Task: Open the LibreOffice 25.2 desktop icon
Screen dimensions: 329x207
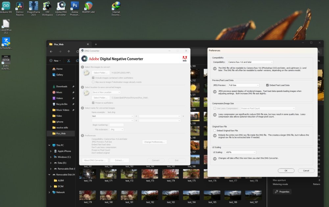Action: (x=6, y=24)
